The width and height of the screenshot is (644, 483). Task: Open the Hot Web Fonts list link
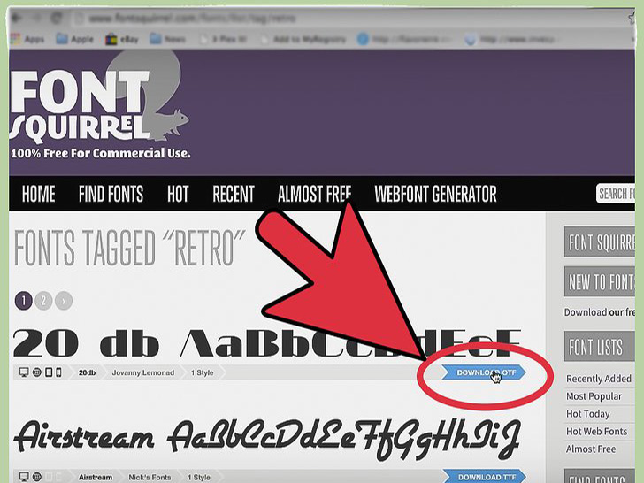pos(596,432)
